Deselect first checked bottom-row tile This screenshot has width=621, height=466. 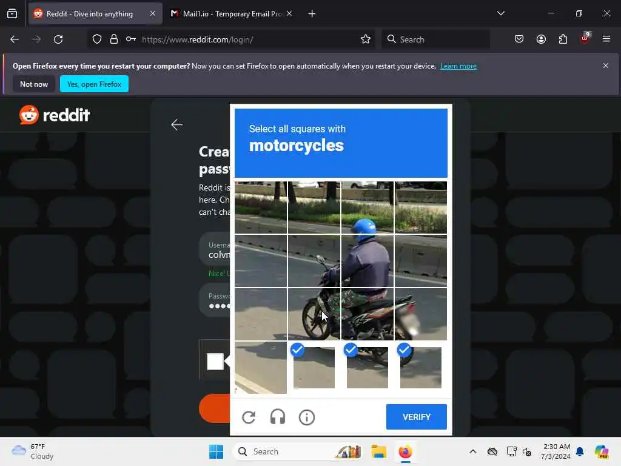[314, 367]
